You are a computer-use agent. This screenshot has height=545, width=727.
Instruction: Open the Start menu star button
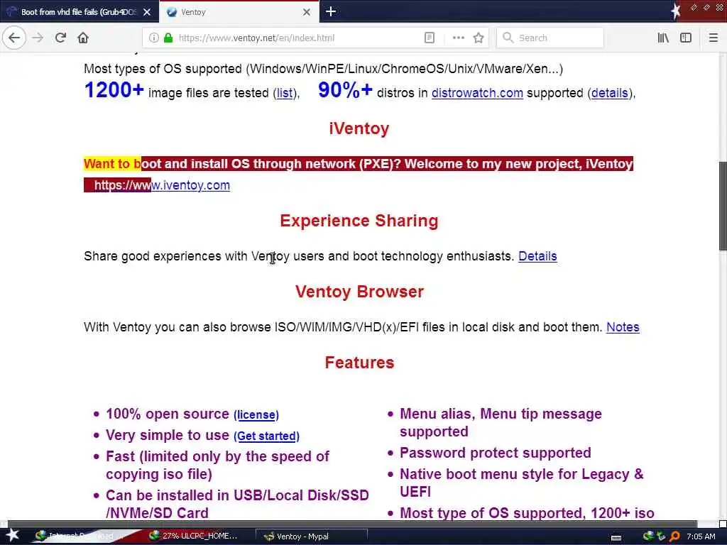pos(12,536)
